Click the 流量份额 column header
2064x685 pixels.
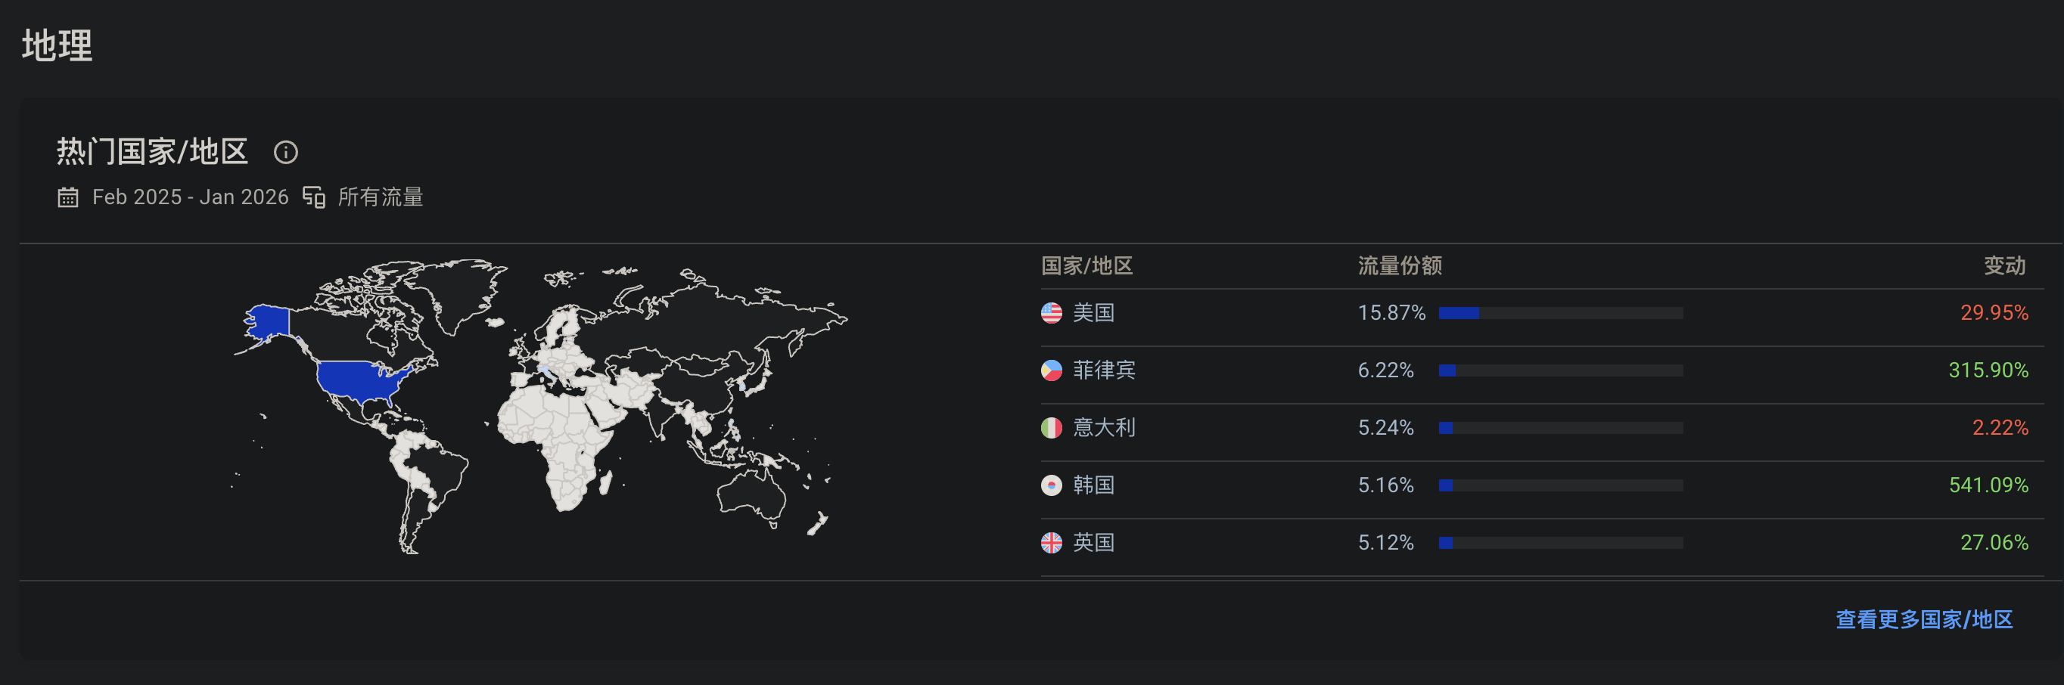1400,265
